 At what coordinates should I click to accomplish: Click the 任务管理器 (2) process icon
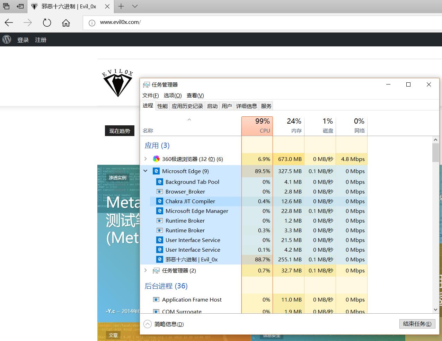156,270
